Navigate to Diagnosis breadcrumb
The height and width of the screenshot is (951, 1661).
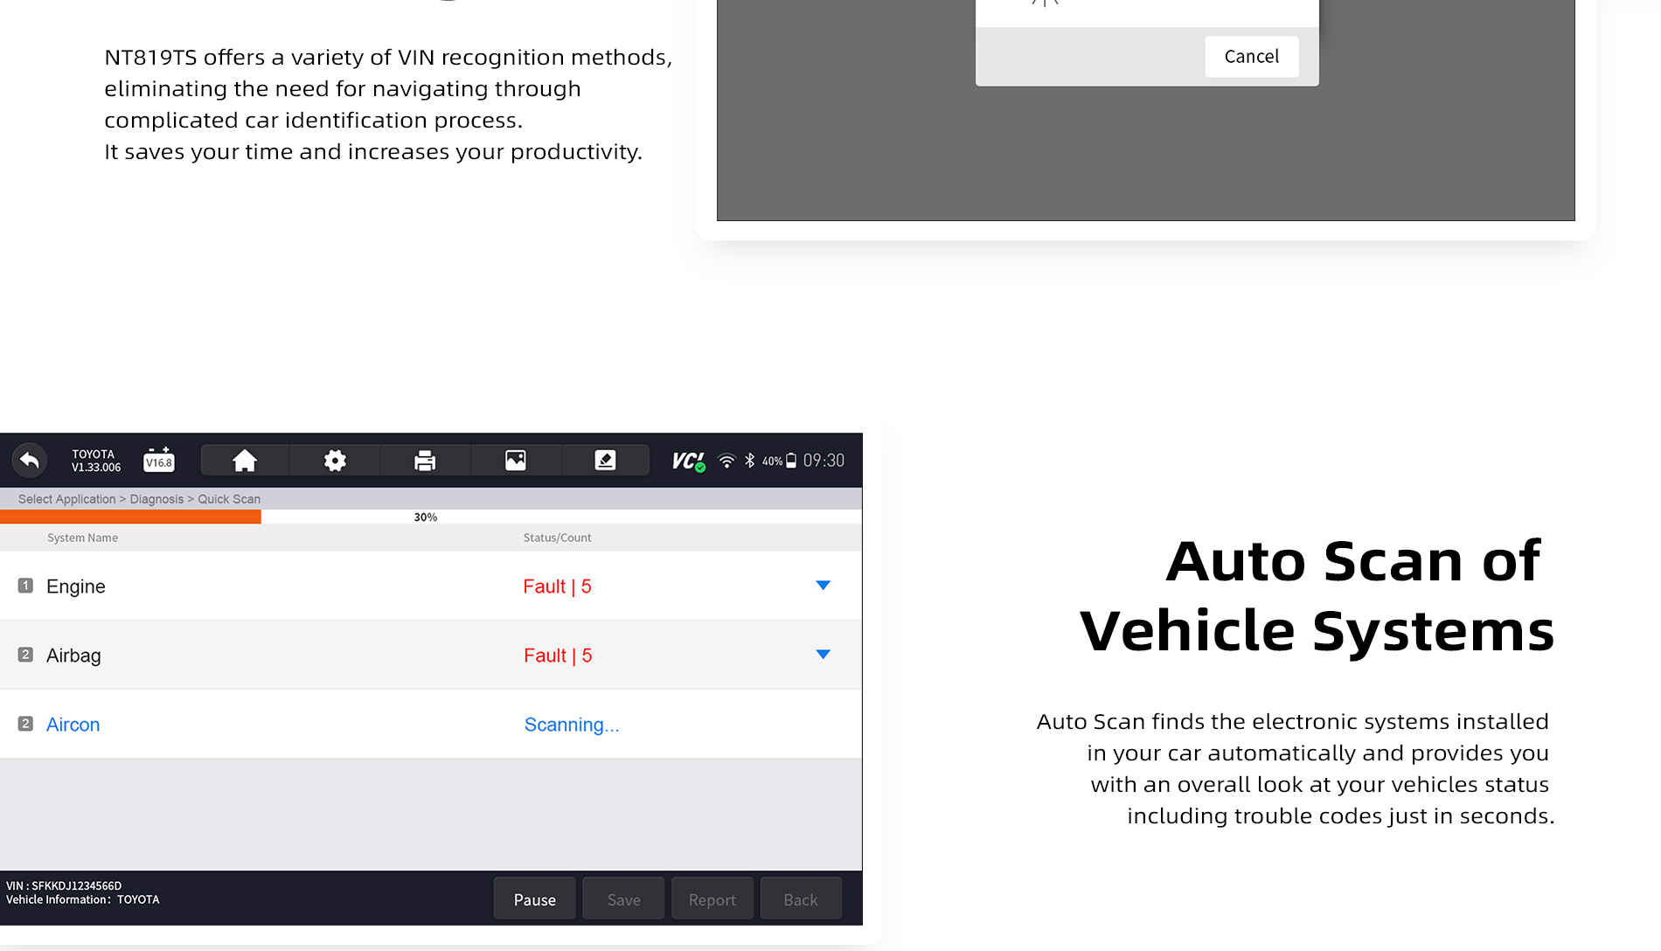(x=156, y=499)
